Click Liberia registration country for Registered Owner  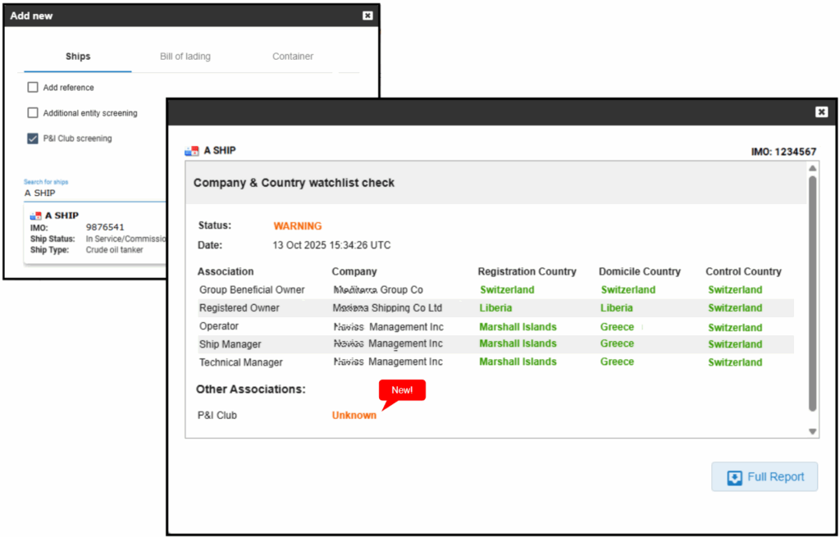495,308
